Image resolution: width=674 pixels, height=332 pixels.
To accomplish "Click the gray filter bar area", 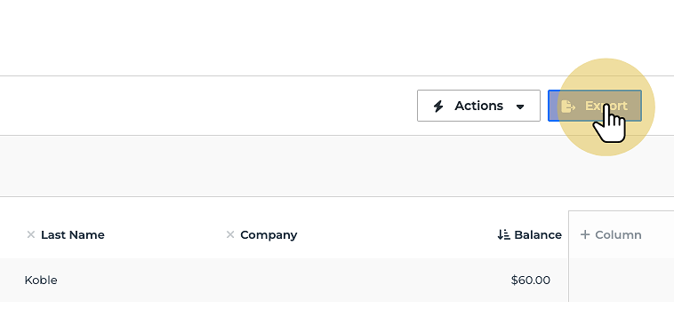I will (x=337, y=166).
